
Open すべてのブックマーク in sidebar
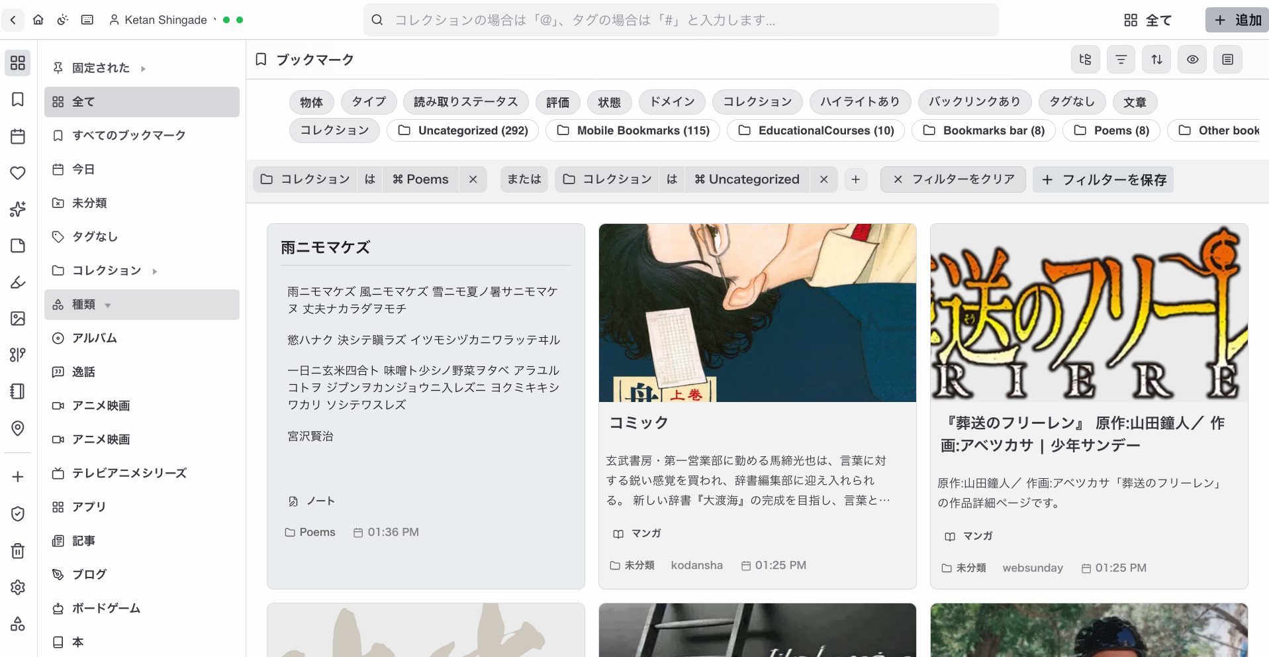coord(142,135)
